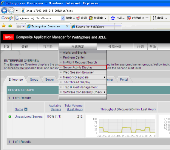Click the 已拦截 popup blocker icon

click(x=129, y=18)
